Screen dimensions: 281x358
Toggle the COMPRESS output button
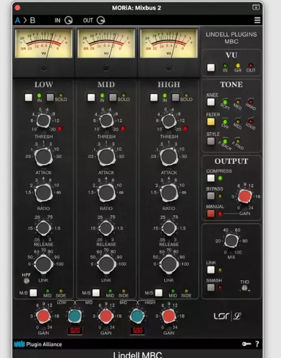pyautogui.click(x=211, y=178)
